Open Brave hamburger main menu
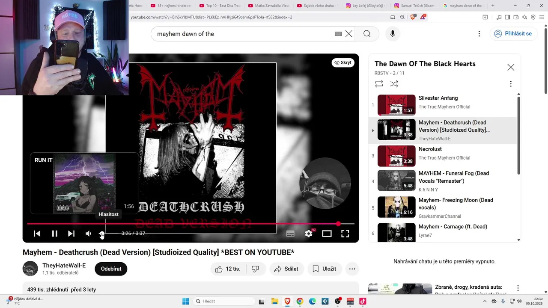Screen dimensions: 548x308 pos(542,17)
